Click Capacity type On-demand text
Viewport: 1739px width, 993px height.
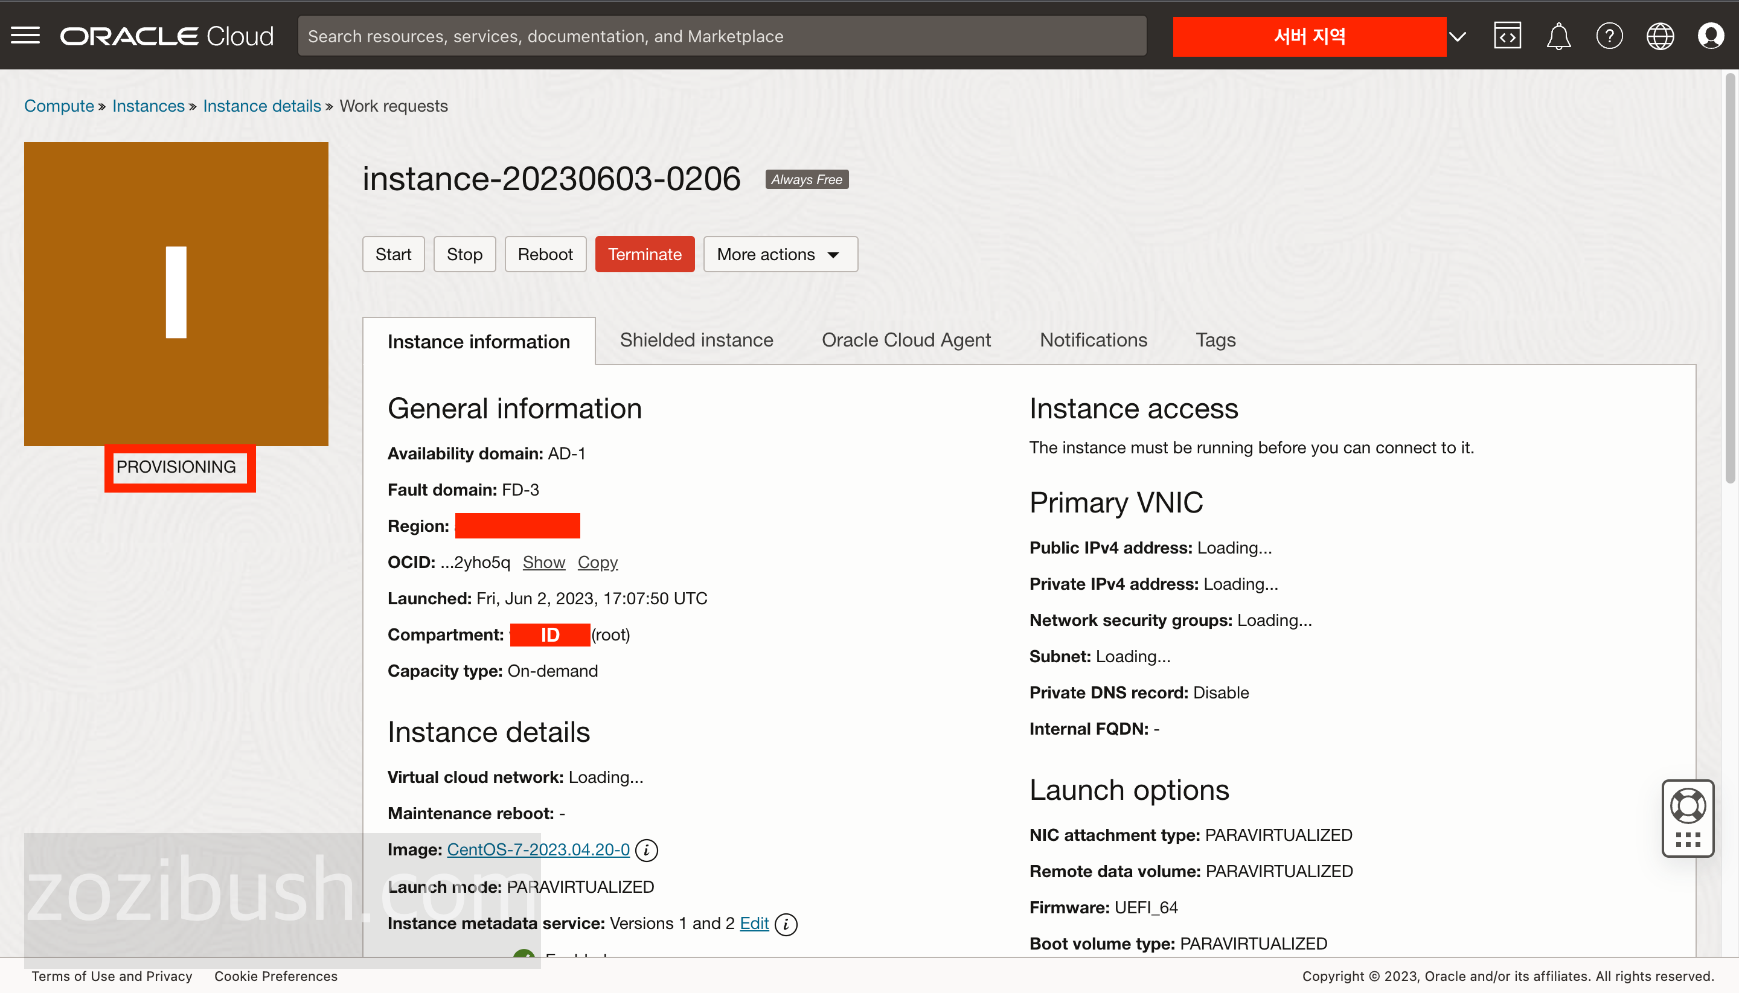click(x=493, y=671)
